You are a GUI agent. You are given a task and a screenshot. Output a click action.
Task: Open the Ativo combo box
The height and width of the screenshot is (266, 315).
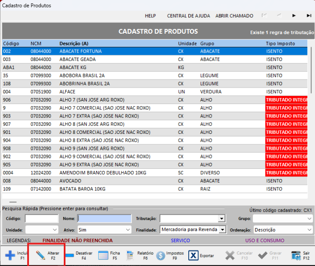point(128,230)
